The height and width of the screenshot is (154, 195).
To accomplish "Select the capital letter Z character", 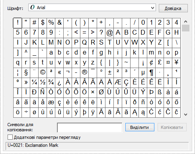I will [x=160, y=43].
